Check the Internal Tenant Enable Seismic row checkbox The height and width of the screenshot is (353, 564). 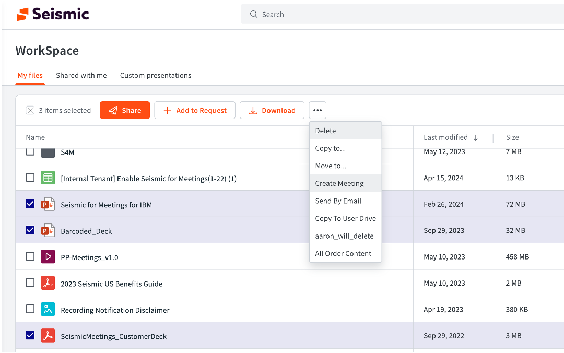pyautogui.click(x=30, y=178)
